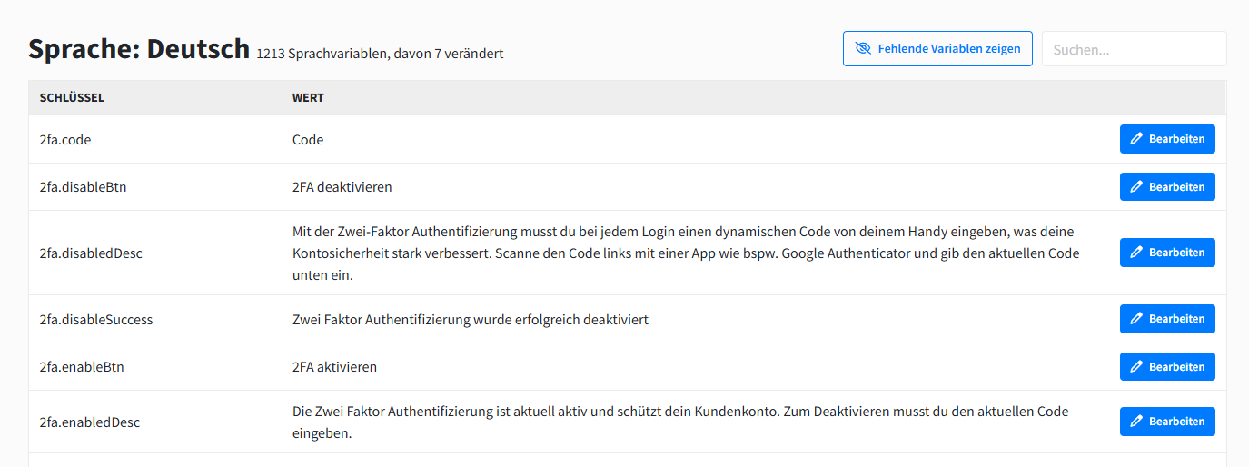Click the pencil icon in the 2fa.disabledDesc row
1249x467 pixels.
(1136, 253)
